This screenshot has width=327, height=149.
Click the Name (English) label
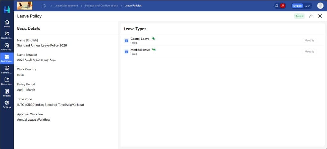27,40
